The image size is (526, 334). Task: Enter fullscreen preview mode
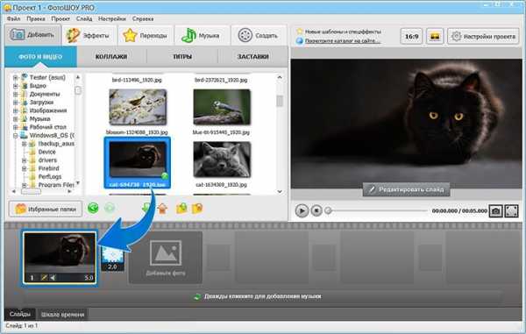511,211
